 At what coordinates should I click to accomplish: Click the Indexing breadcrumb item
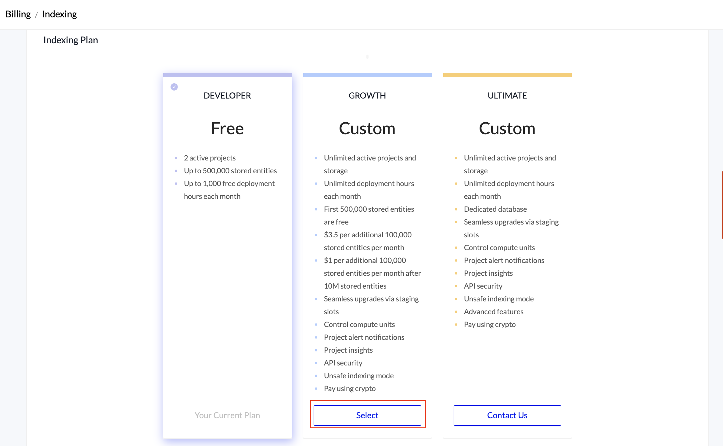(59, 14)
